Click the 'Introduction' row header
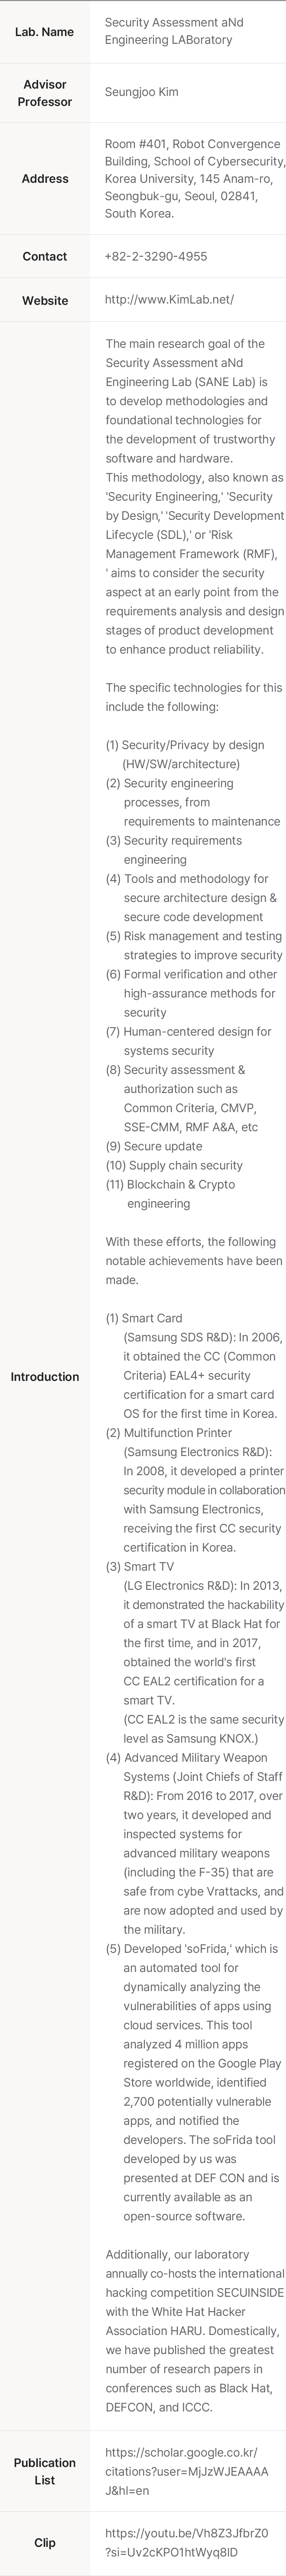This screenshot has height=2576, width=286. tap(45, 1377)
